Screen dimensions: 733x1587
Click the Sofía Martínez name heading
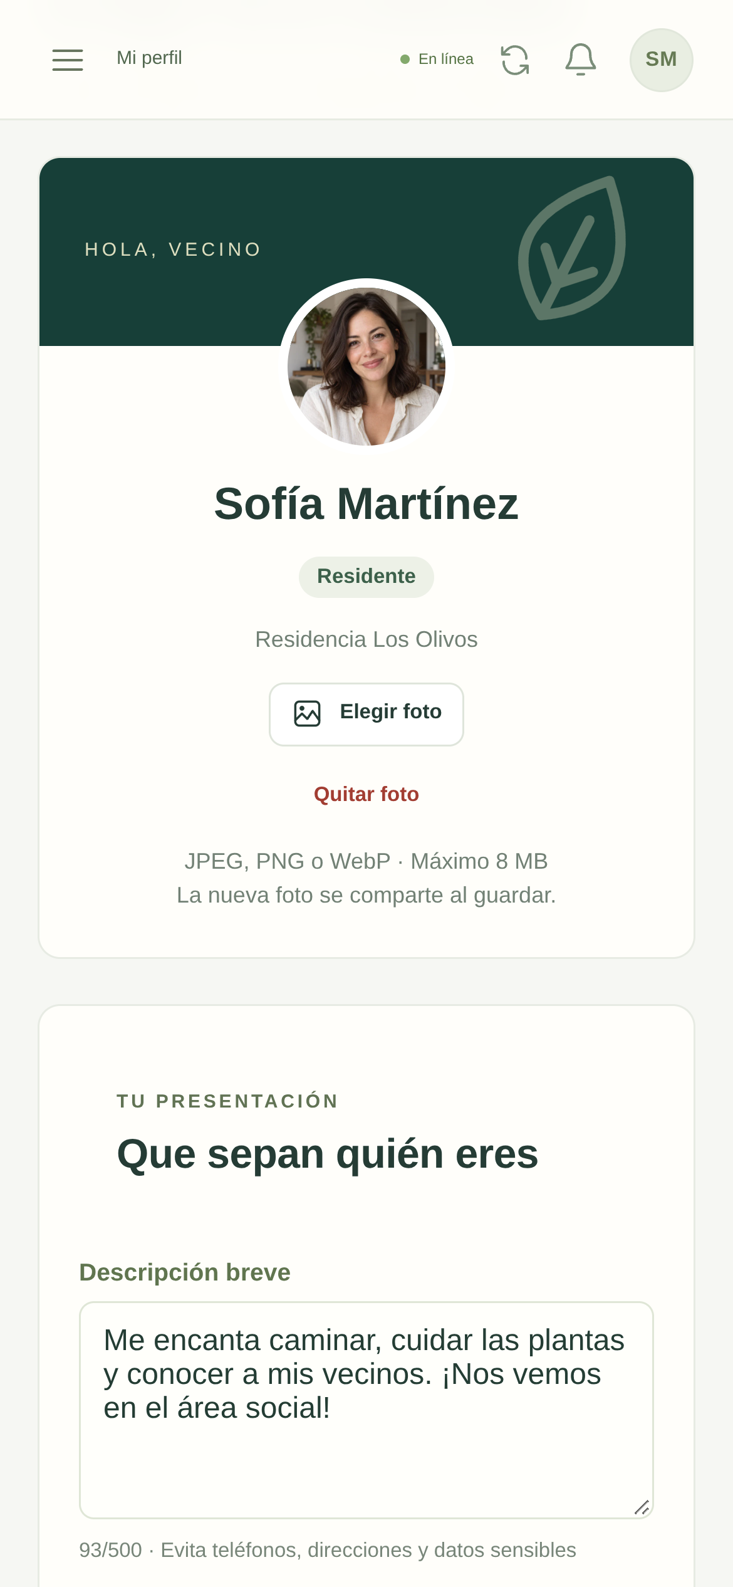tap(366, 504)
